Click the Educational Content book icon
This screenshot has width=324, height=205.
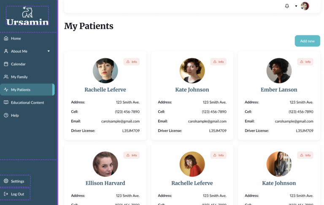[x=6, y=102]
